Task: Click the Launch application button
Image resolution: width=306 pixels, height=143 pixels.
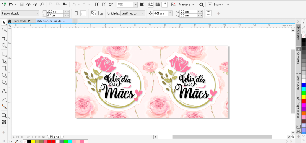Action: point(216,4)
